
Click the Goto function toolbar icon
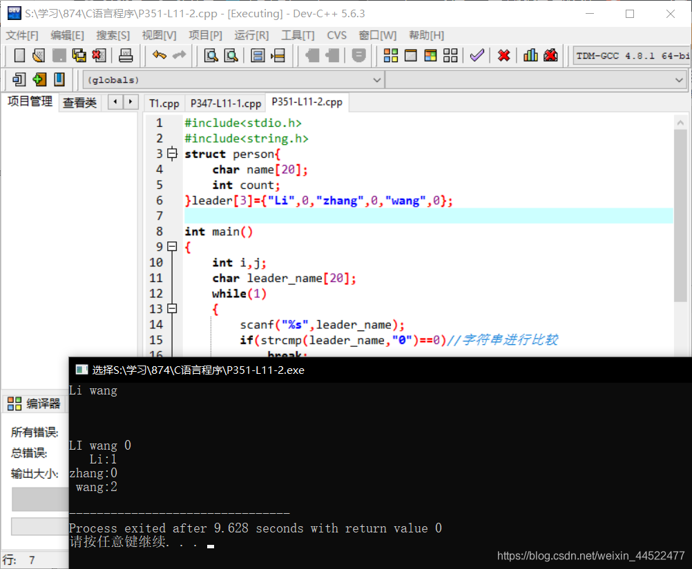(258, 56)
